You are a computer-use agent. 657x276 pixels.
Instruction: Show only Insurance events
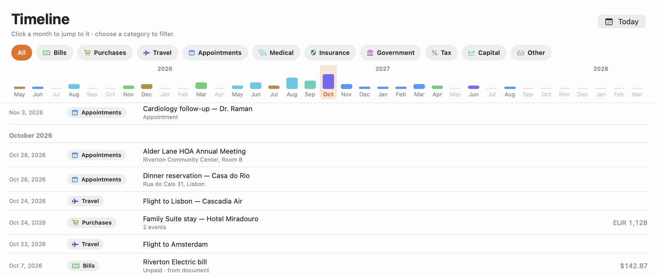330,53
